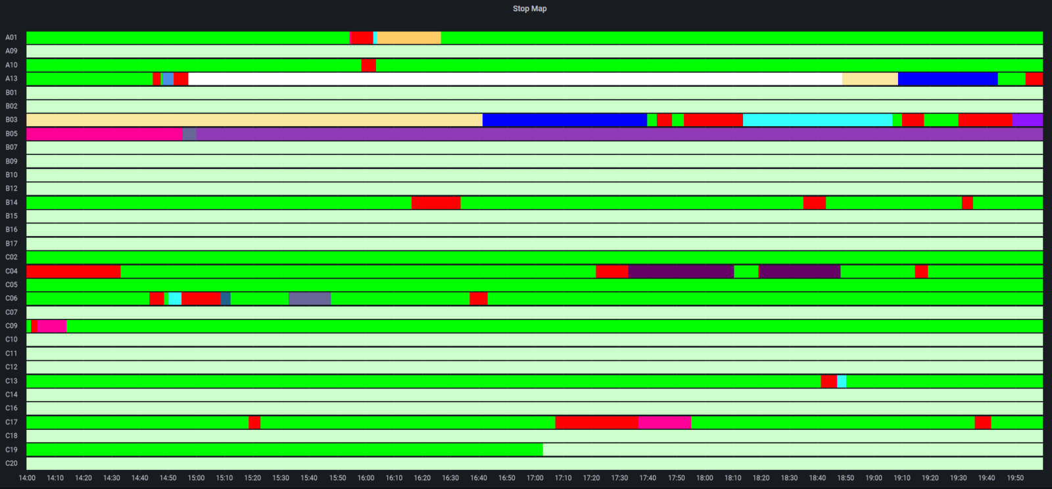Select the pink segment in row C17
1052x489 pixels.
pyautogui.click(x=664, y=423)
